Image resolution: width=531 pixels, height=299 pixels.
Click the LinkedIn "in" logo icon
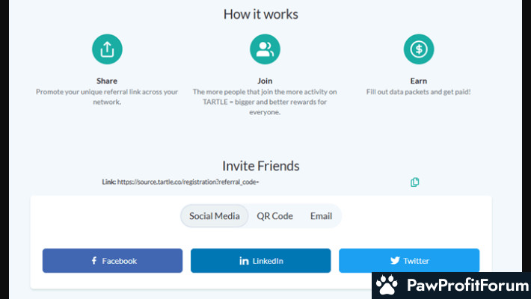(244, 261)
